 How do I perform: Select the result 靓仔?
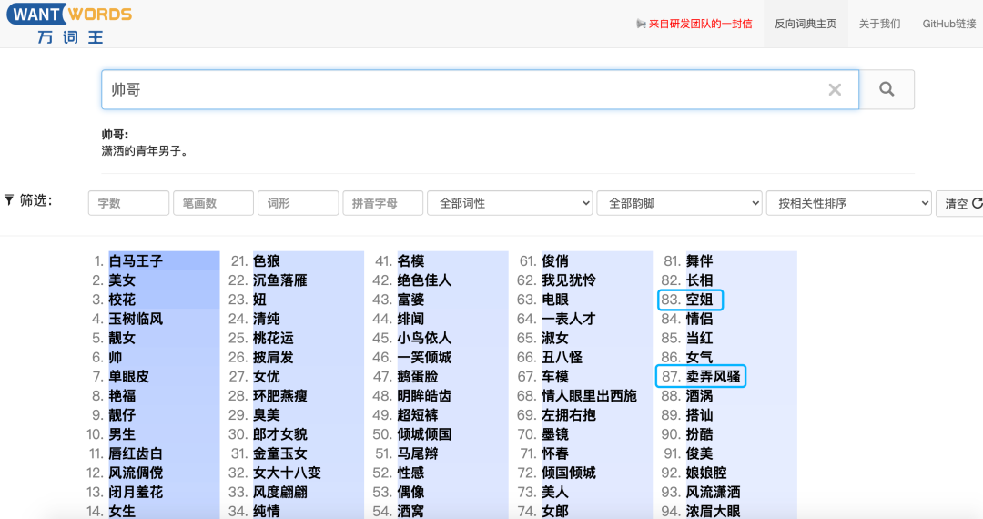(x=122, y=415)
